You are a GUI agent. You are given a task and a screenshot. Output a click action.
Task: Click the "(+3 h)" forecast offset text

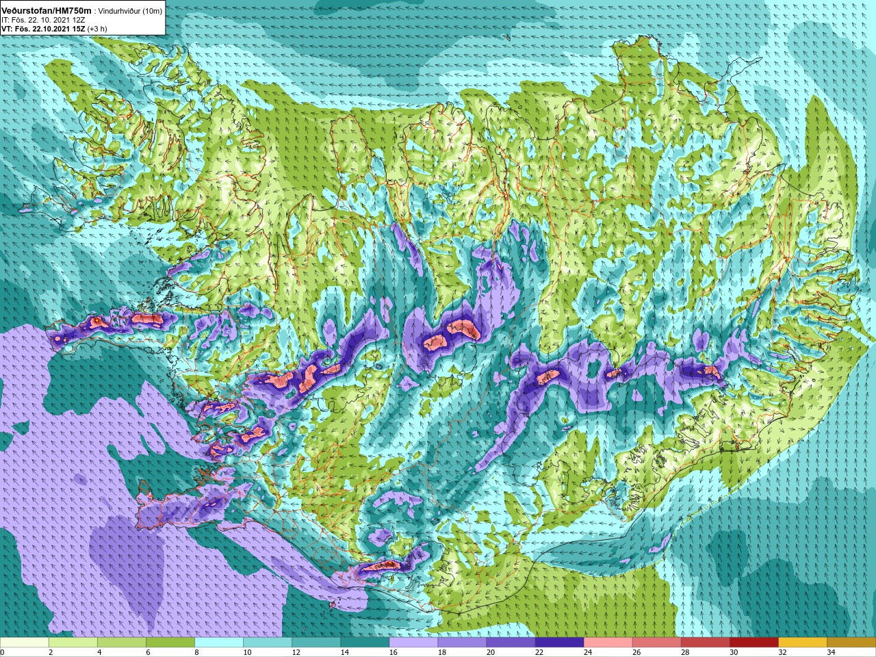point(97,29)
